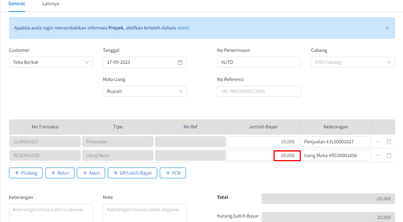Image resolution: width=403 pixels, height=222 pixels.
Task: Add an FCN entry
Action: [173, 173]
